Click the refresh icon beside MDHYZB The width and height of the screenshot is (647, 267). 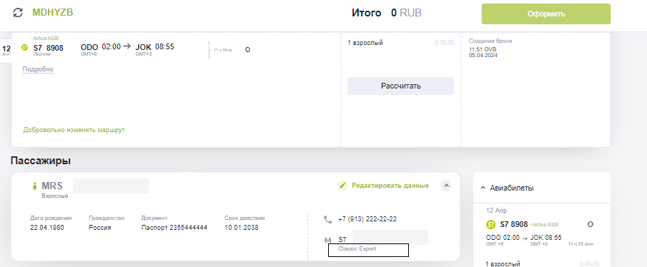point(18,13)
